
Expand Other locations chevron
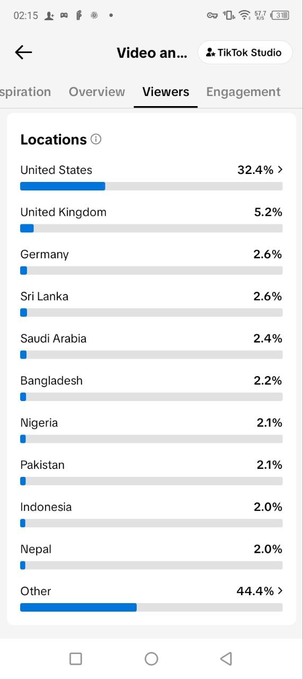click(280, 591)
